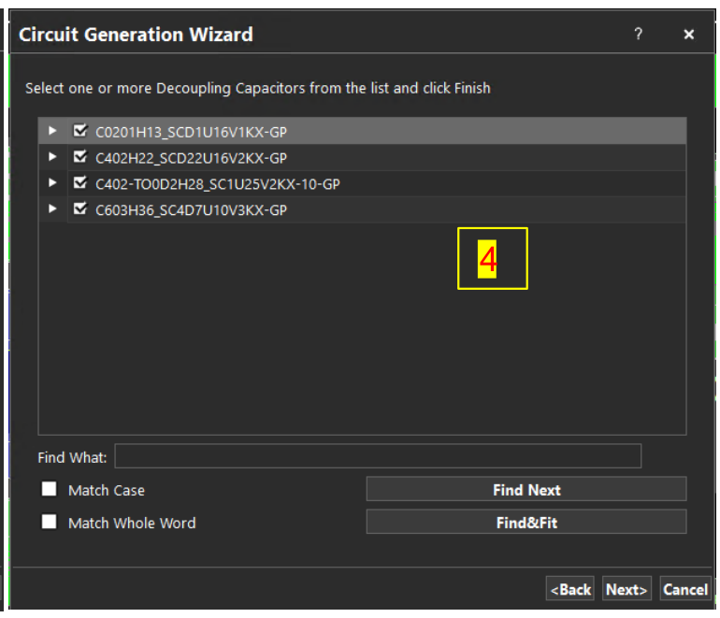Image resolution: width=720 pixels, height=618 pixels.
Task: Cancel the wizard
Action: pyautogui.click(x=685, y=589)
